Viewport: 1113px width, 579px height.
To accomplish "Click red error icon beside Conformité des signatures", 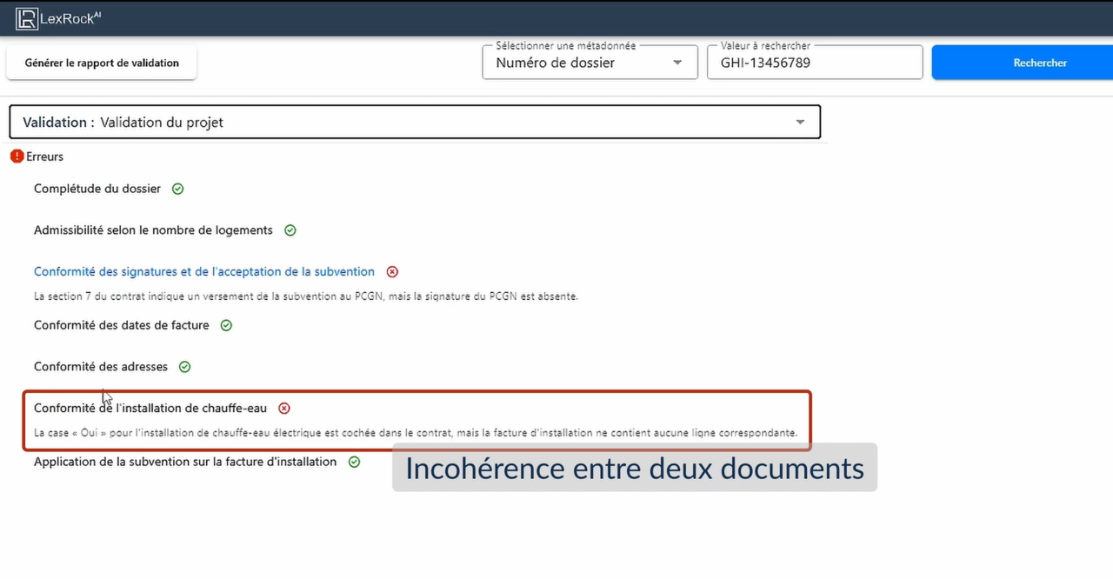I will tap(392, 272).
